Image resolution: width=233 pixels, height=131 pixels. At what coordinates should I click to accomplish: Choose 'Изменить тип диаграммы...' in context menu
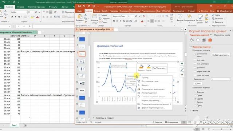[x=155, y=89]
